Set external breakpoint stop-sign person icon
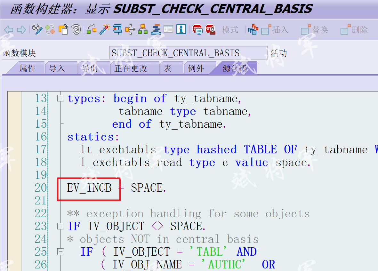 point(211,30)
